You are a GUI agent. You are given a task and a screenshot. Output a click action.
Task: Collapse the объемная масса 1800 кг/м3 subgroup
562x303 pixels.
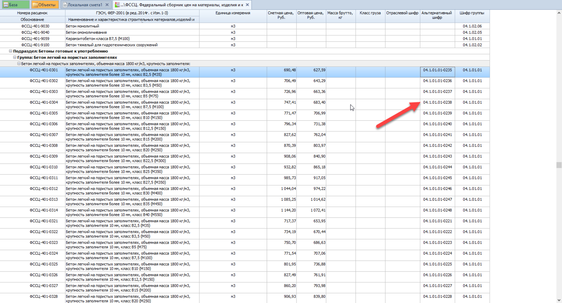(x=19, y=64)
